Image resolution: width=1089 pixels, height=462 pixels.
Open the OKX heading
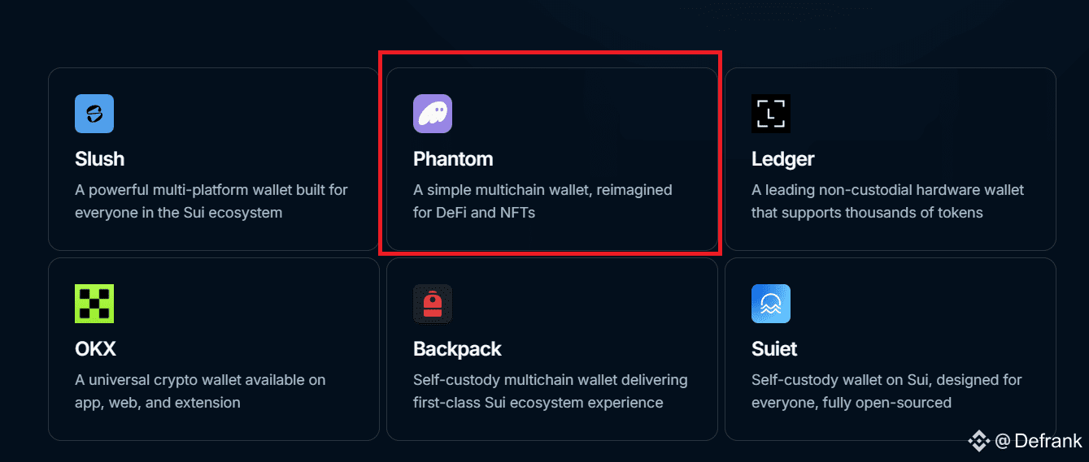click(95, 349)
